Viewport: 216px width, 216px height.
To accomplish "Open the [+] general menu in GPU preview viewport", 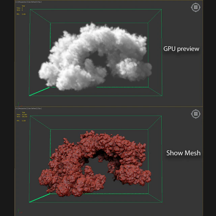I will [17, 2].
